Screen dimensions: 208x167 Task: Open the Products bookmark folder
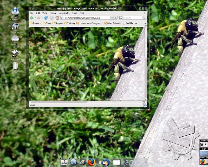click(36, 23)
